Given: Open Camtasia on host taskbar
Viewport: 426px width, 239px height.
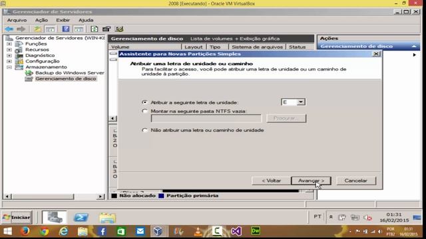Looking at the screenshot, I should click(x=217, y=231).
